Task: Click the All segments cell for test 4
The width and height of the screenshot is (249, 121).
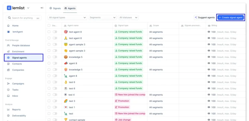Action: click(156, 95)
